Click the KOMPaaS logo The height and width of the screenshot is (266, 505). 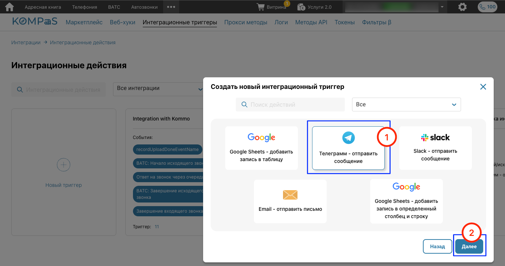coord(35,21)
